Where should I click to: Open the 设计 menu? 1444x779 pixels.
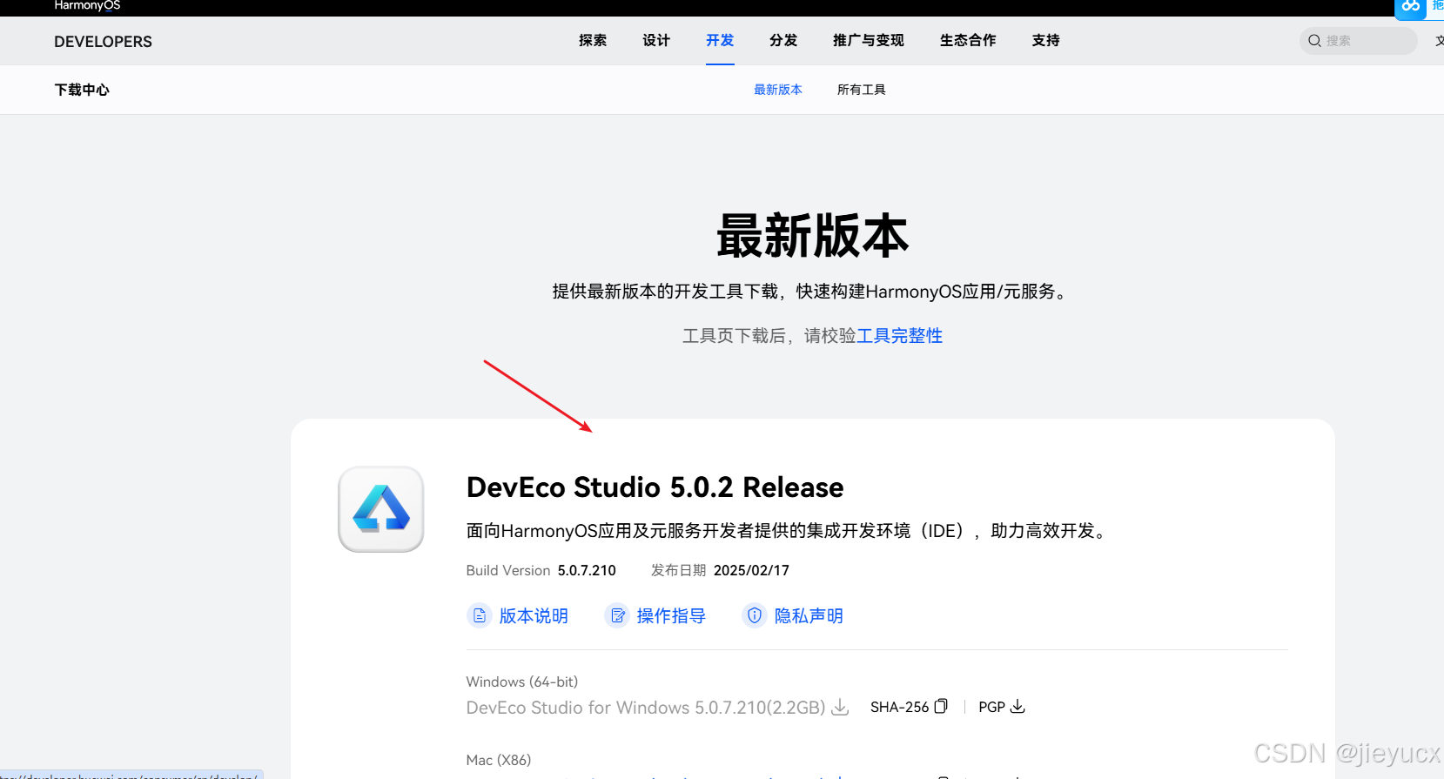pyautogui.click(x=656, y=40)
